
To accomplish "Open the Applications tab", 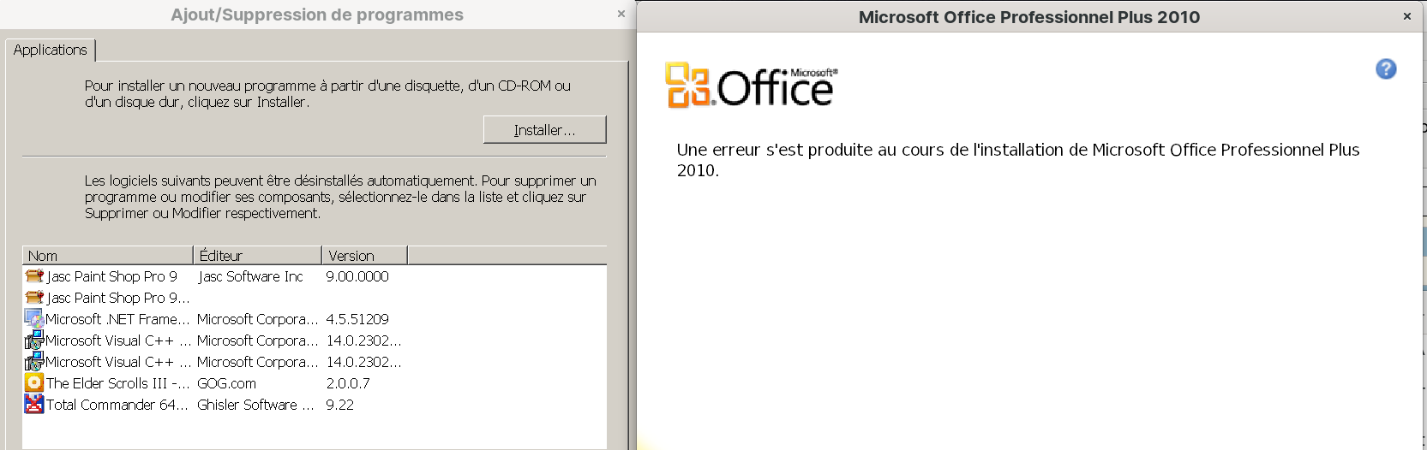I will pyautogui.click(x=51, y=50).
